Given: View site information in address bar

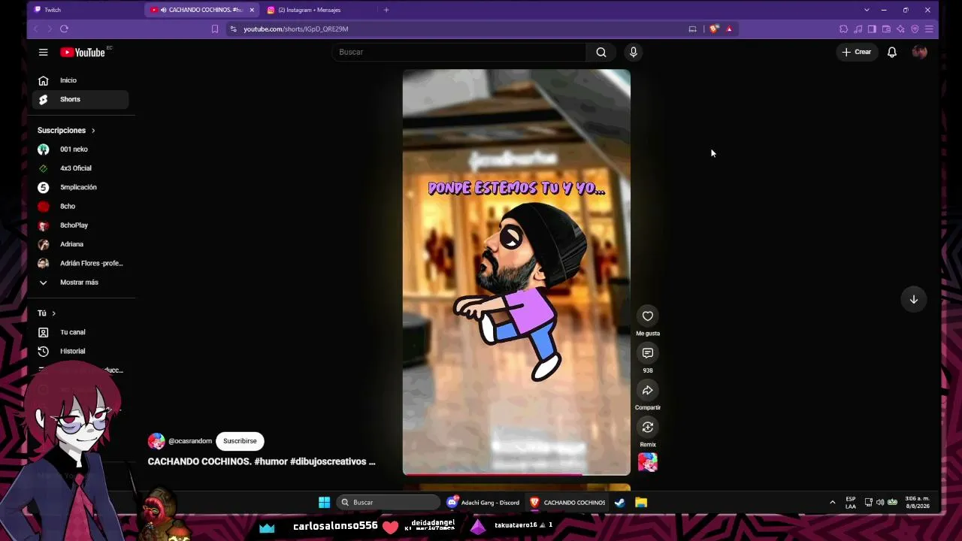Looking at the screenshot, I should point(234,29).
